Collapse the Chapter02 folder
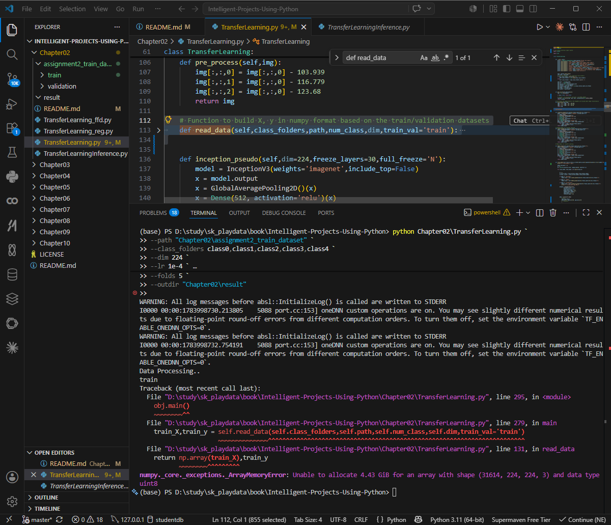This screenshot has height=525, width=611. [x=76, y=52]
